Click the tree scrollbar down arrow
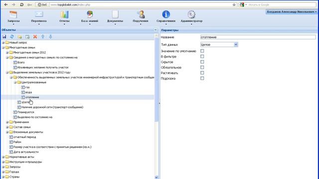Image resolution: width=319 pixels, height=179 pixels. pyautogui.click(x=156, y=177)
